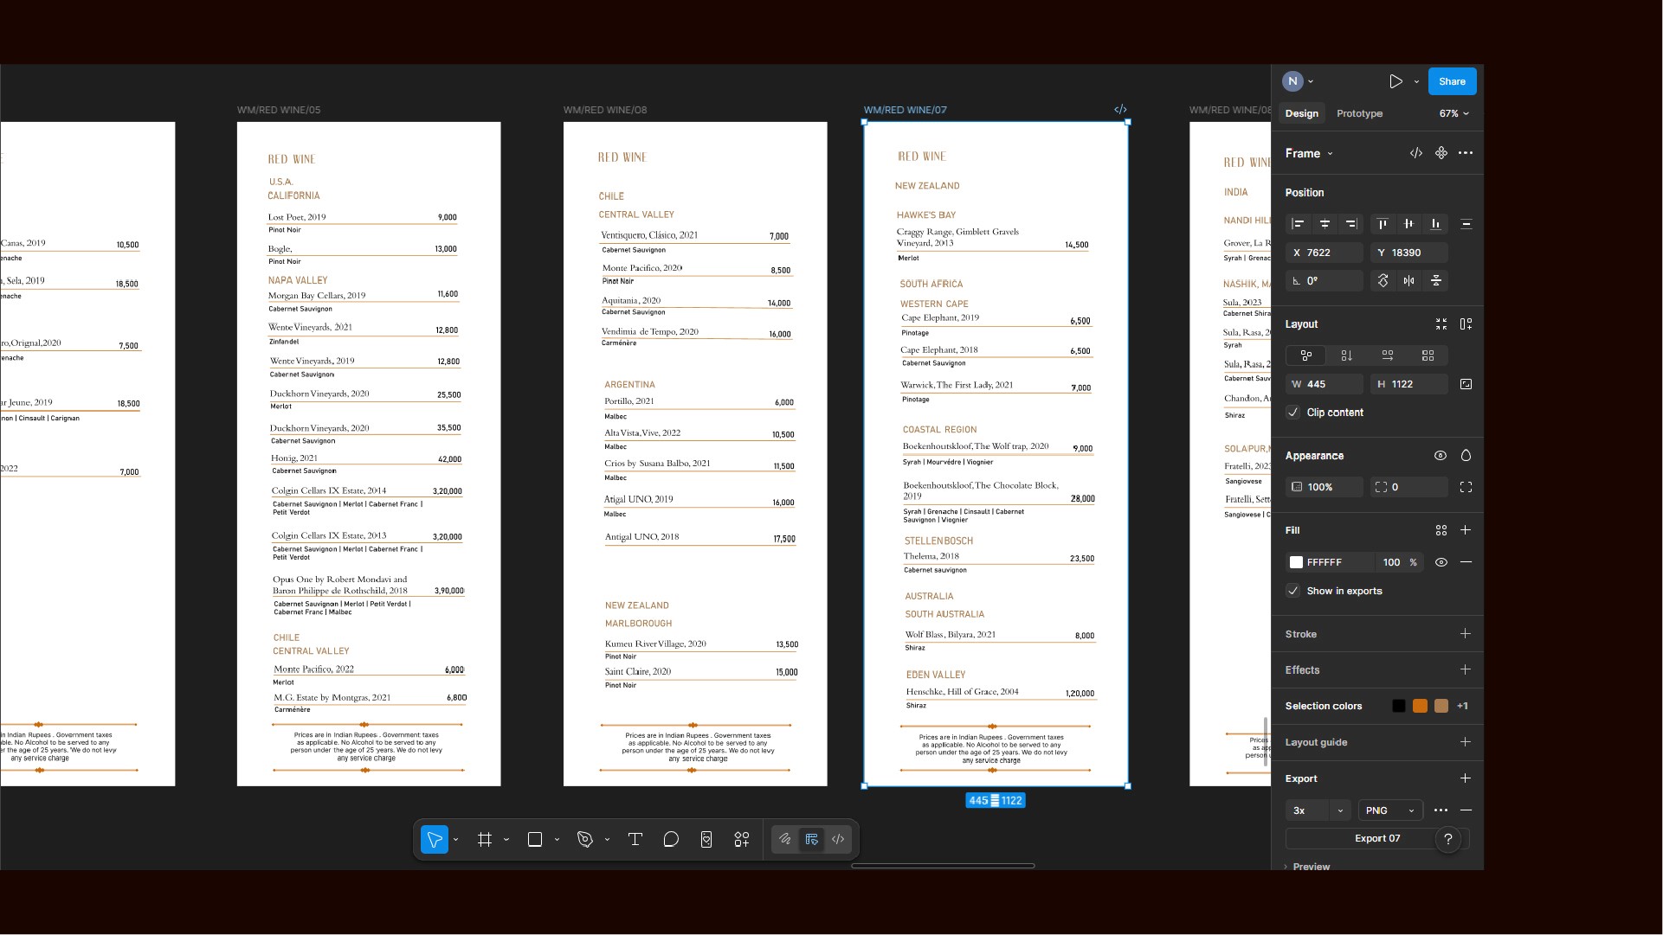
Task: Switch to the Prototype tab
Action: pyautogui.click(x=1359, y=113)
